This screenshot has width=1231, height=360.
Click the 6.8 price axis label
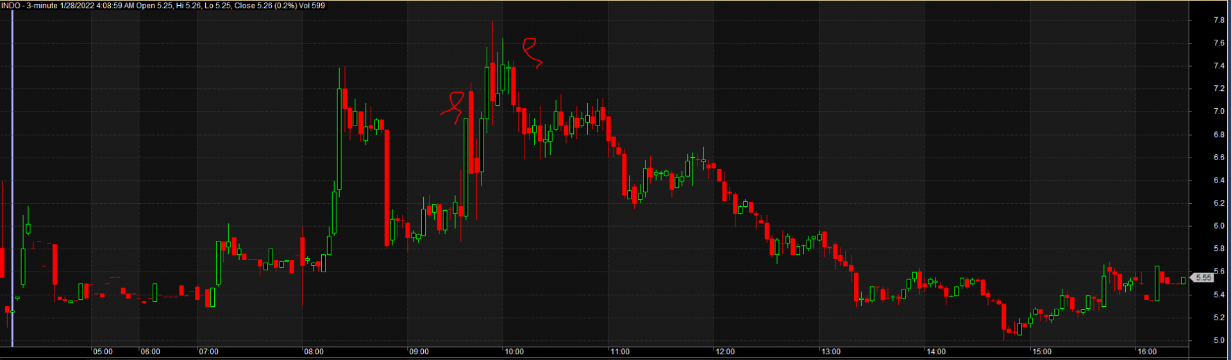coord(1219,135)
